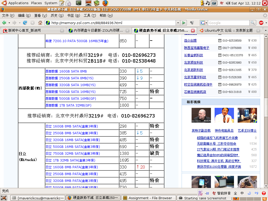268x201 pixels.
Task: Open 日立 250GB 8MB SATA(盒装3年保) link
Action: [x=72, y=133]
